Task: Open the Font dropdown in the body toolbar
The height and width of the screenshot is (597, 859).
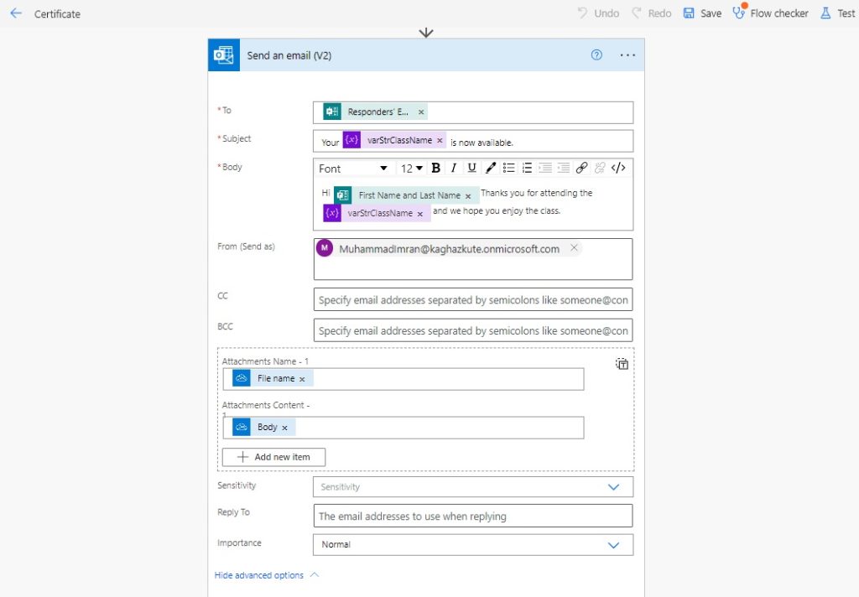Action: (x=352, y=168)
